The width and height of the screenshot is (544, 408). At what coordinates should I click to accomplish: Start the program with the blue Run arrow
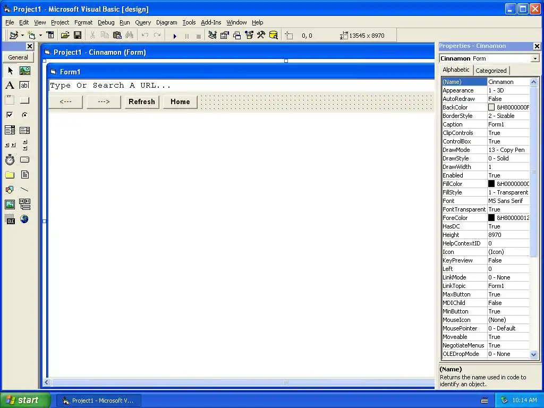point(175,36)
